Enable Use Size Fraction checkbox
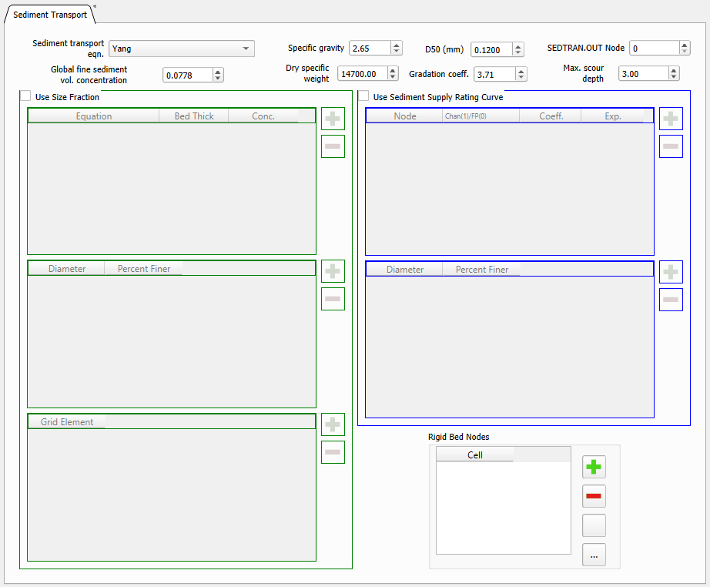Viewport: 710px width, 587px height. pos(25,96)
